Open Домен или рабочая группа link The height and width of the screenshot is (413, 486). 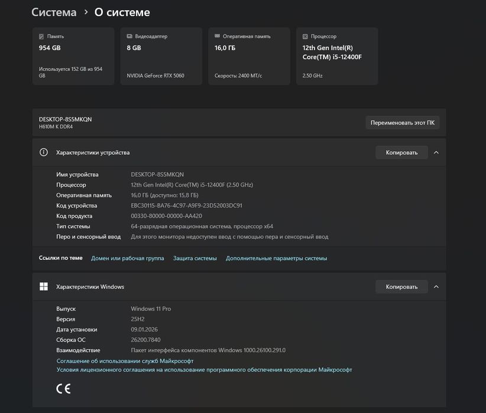(127, 258)
